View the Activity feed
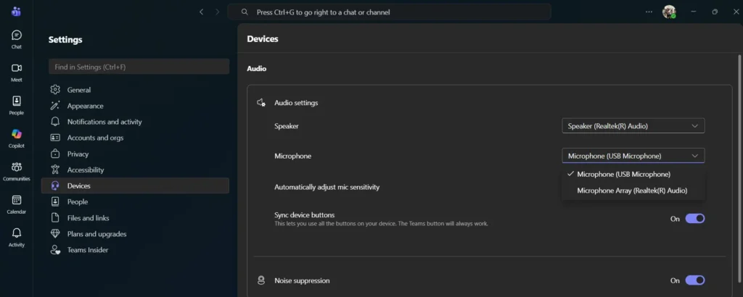This screenshot has height=297, width=743. (17, 238)
